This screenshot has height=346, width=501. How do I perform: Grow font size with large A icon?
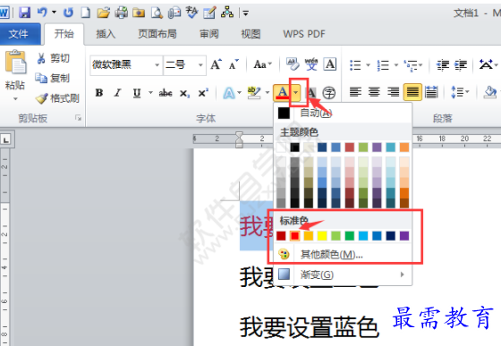[x=216, y=64]
